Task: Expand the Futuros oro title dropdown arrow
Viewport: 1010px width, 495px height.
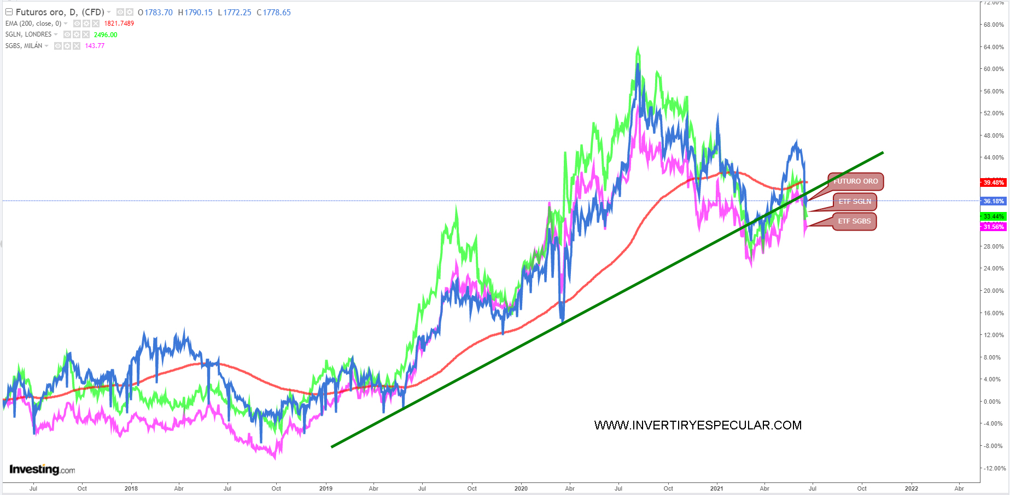Action: pos(109,12)
